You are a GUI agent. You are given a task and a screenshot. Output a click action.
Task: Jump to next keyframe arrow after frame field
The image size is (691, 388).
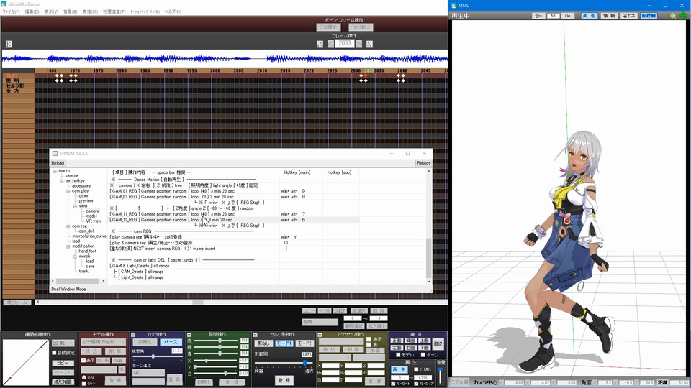[369, 44]
